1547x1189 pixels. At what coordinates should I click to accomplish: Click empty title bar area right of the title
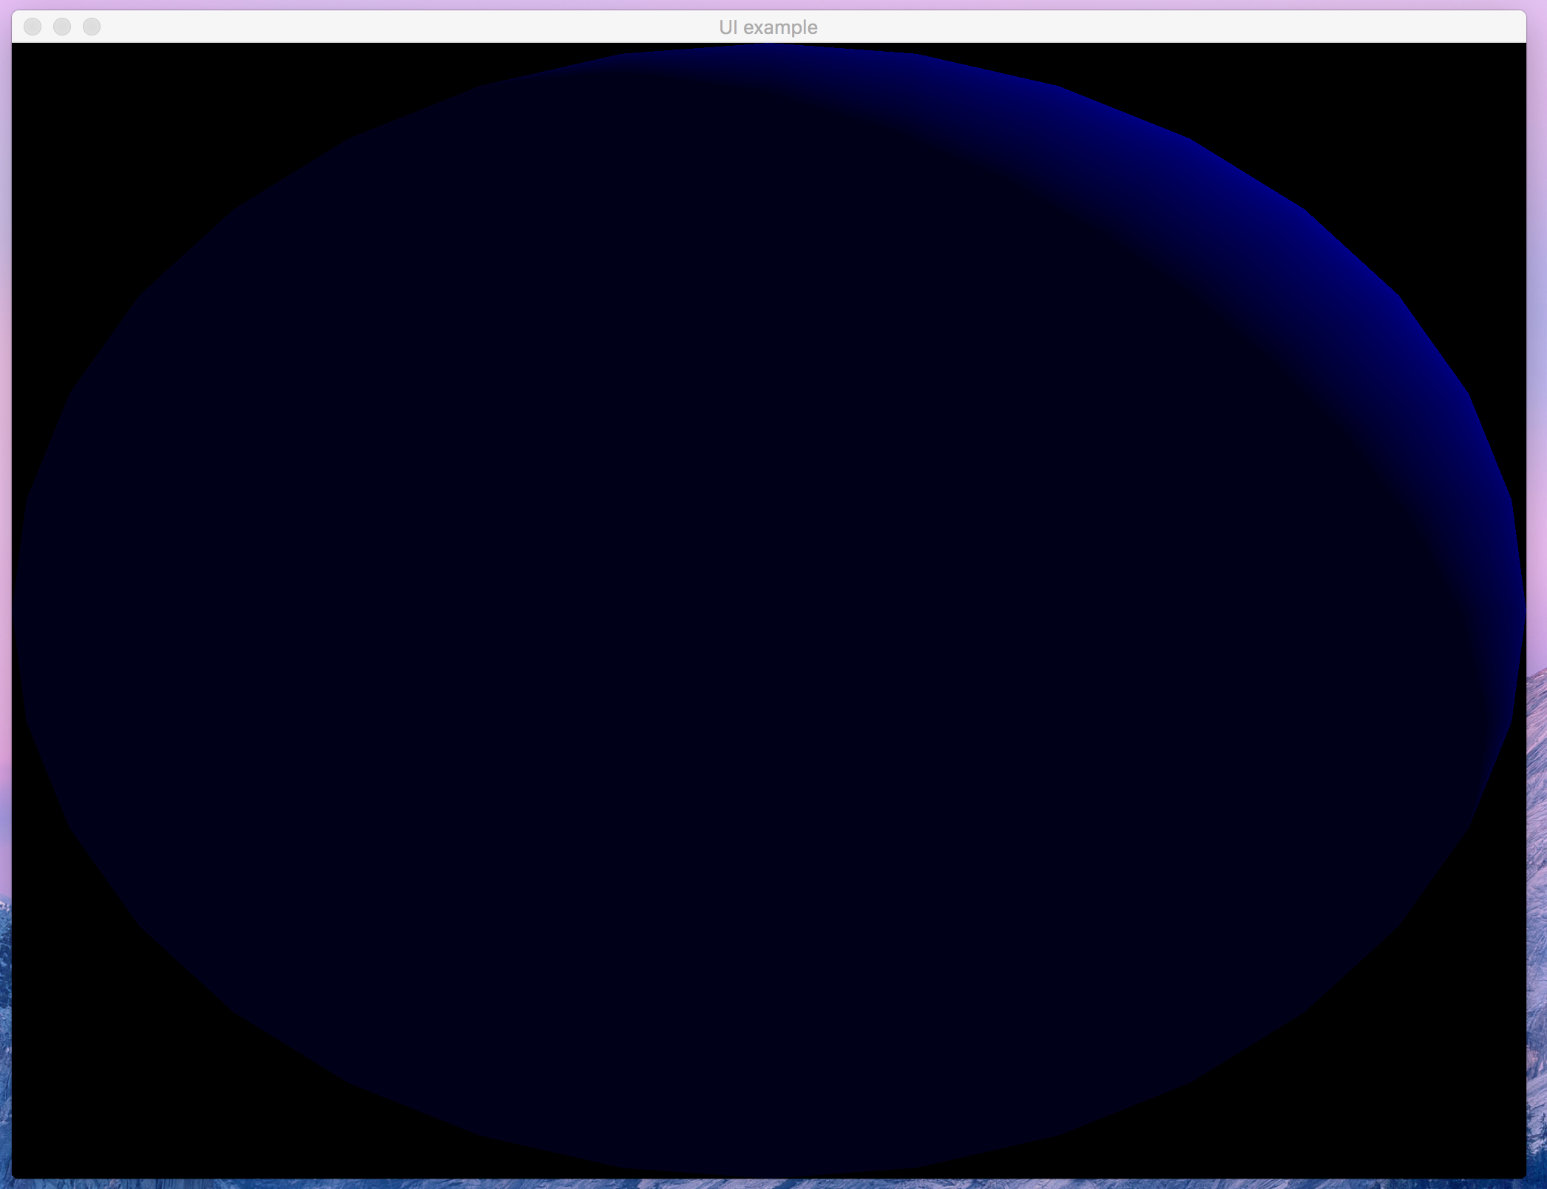click(1183, 27)
